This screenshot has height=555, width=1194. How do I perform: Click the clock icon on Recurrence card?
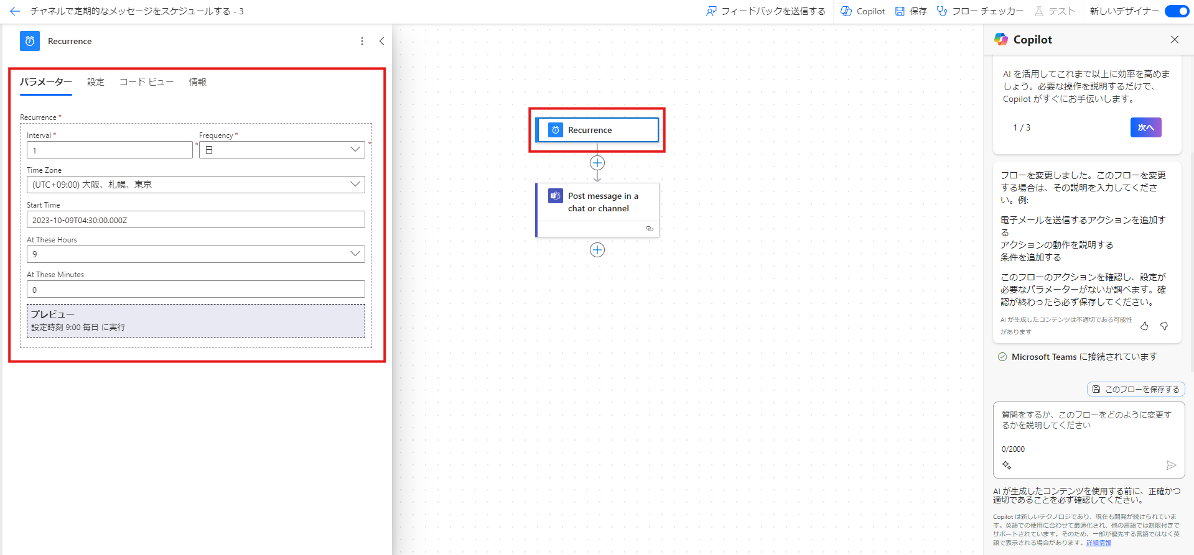point(556,130)
